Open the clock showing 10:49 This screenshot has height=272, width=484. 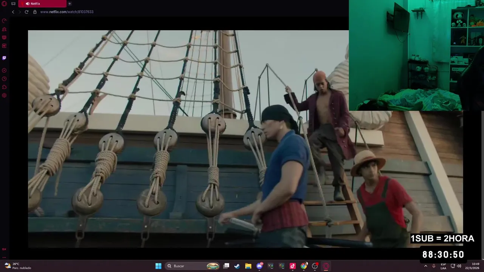(x=473, y=266)
